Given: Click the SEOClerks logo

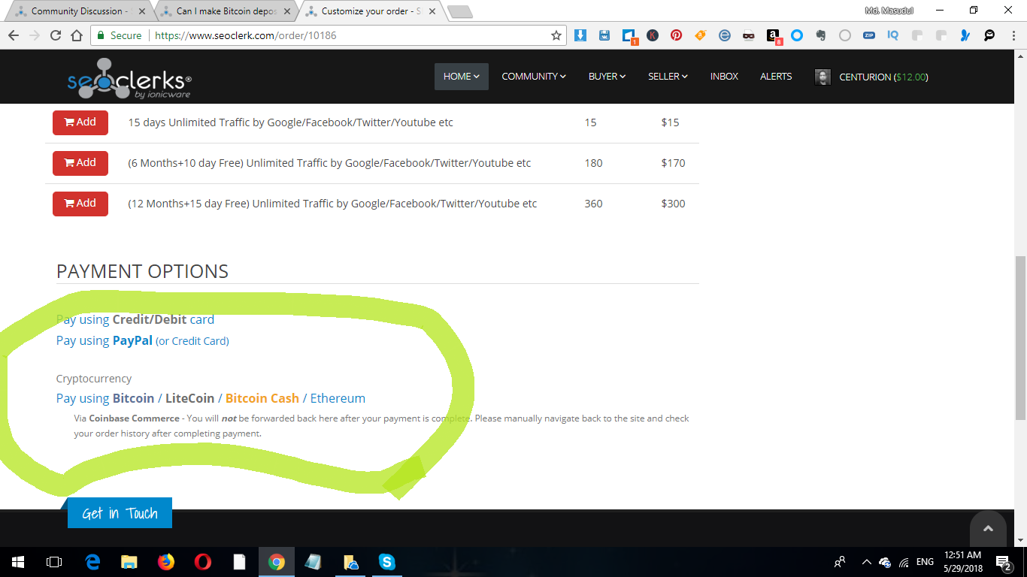Looking at the screenshot, I should 129,77.
